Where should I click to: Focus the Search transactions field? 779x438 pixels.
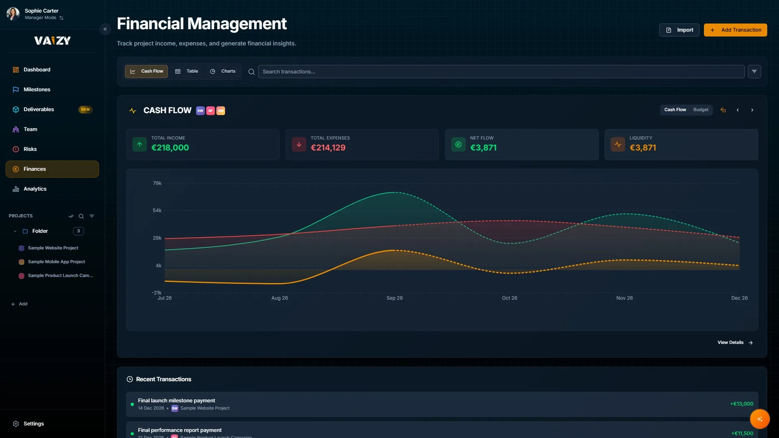click(x=501, y=72)
